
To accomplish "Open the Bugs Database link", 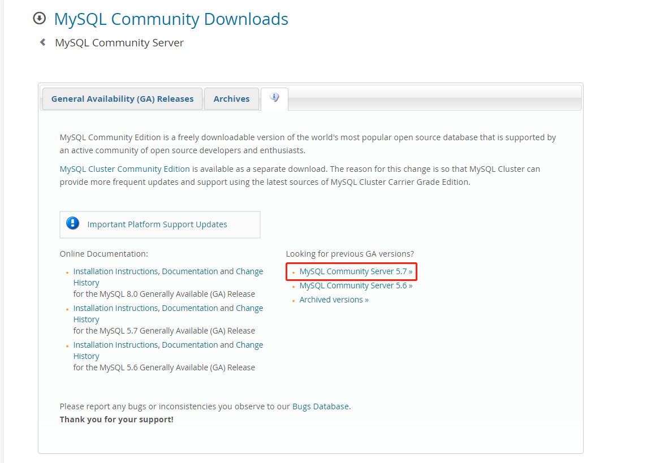I will pos(321,406).
